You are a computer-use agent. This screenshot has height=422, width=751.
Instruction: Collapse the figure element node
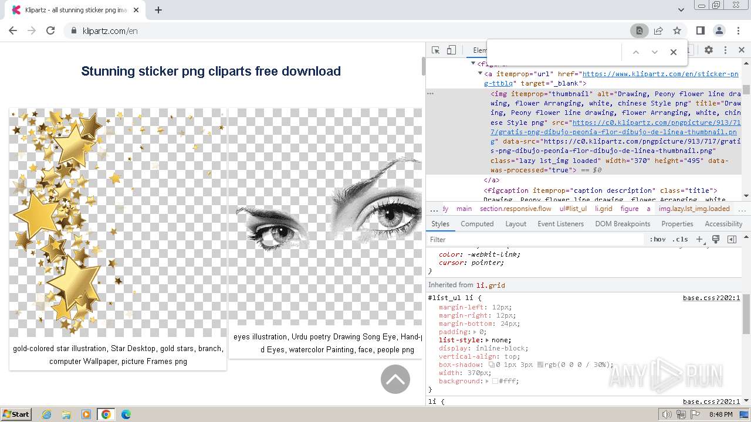(473, 63)
